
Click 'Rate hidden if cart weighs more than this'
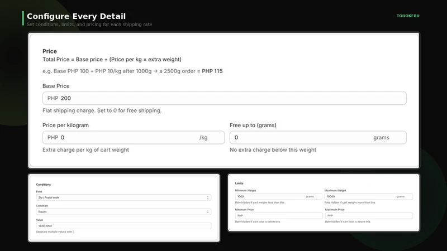(350, 202)
